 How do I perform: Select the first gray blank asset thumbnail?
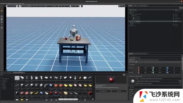pyautogui.click(x=17, y=78)
